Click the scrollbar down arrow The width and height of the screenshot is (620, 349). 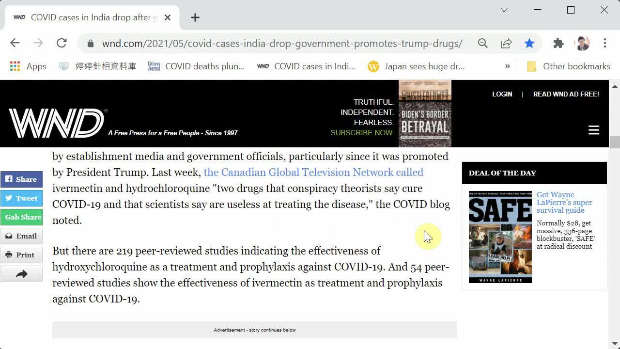pyautogui.click(x=615, y=343)
